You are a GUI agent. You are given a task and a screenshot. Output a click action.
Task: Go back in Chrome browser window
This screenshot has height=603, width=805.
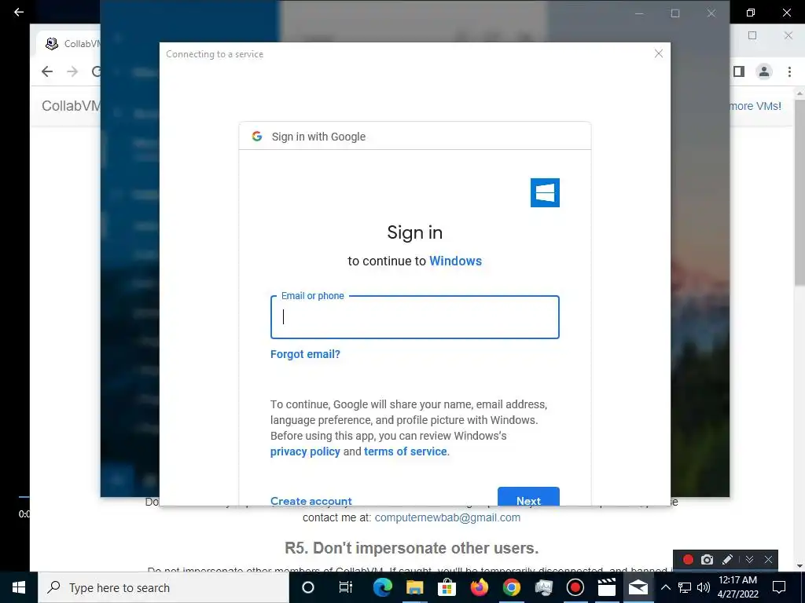(47, 71)
